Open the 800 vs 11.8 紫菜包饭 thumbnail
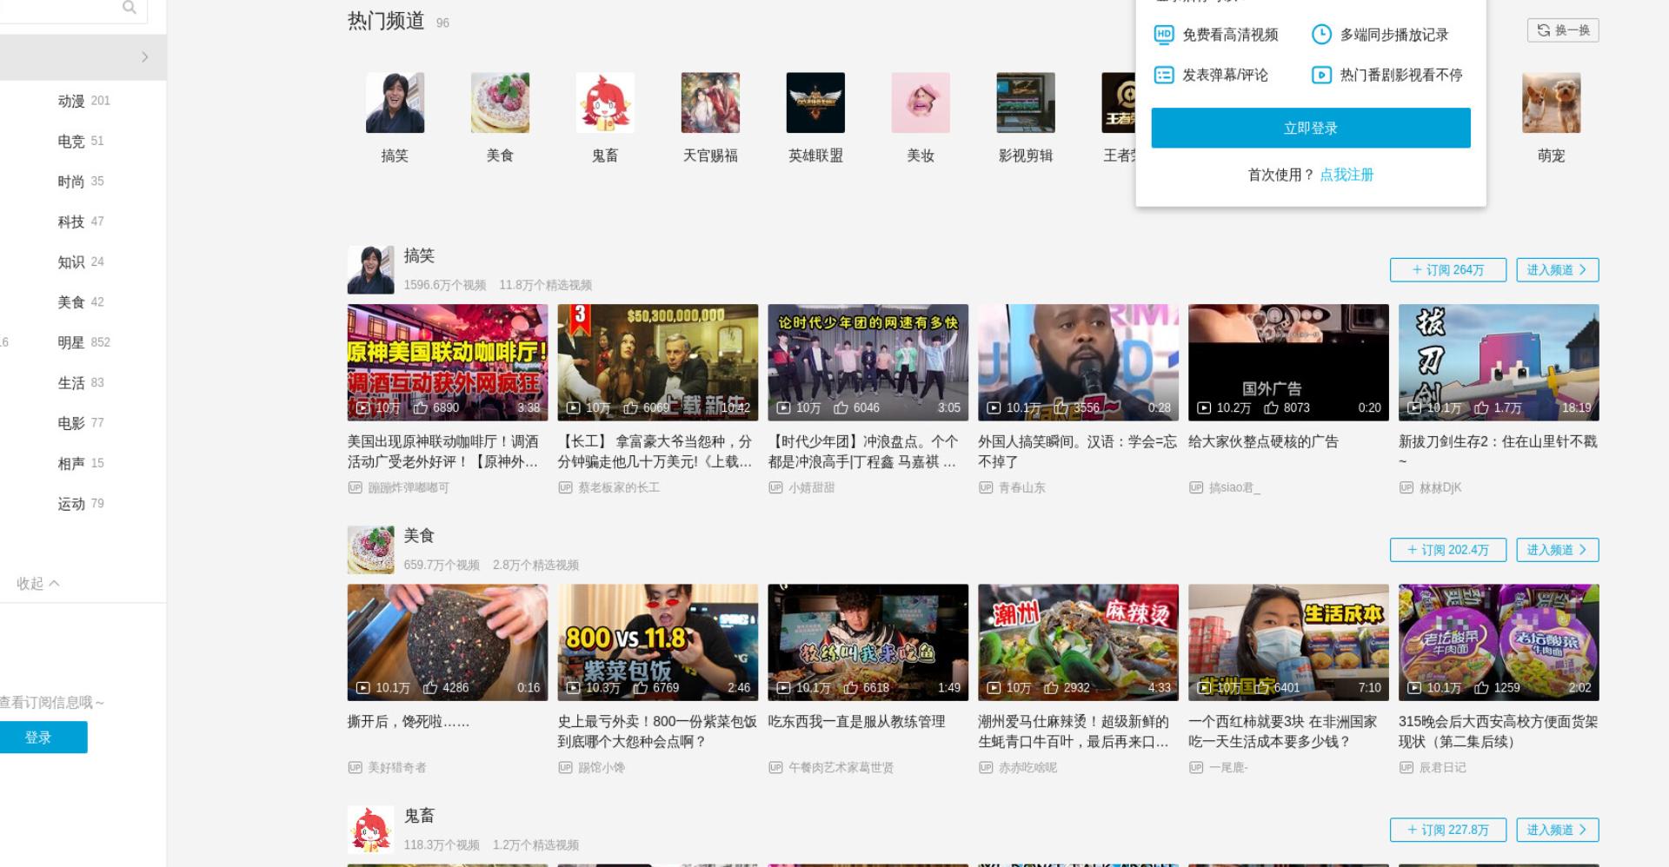 (x=658, y=642)
